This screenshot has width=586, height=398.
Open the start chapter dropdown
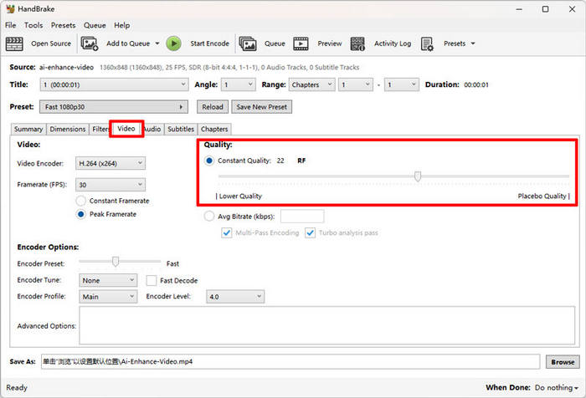coord(356,84)
